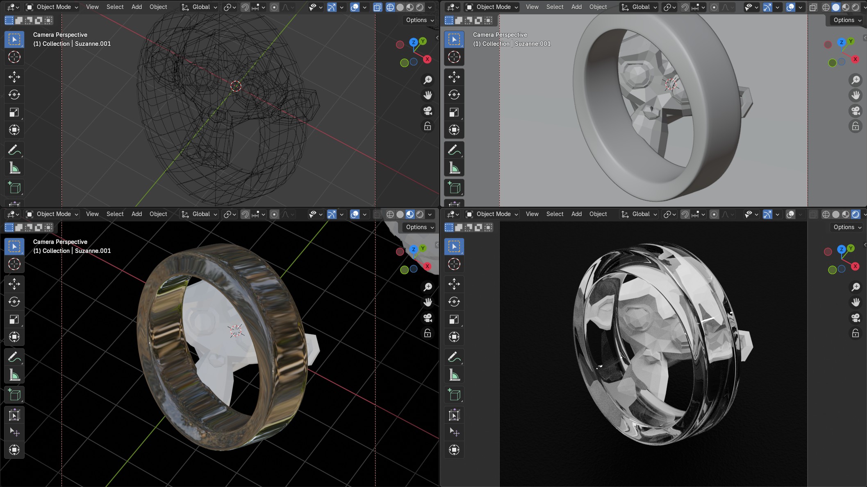Open Add menu in top-right viewport
This screenshot has width=867, height=487.
(x=576, y=7)
